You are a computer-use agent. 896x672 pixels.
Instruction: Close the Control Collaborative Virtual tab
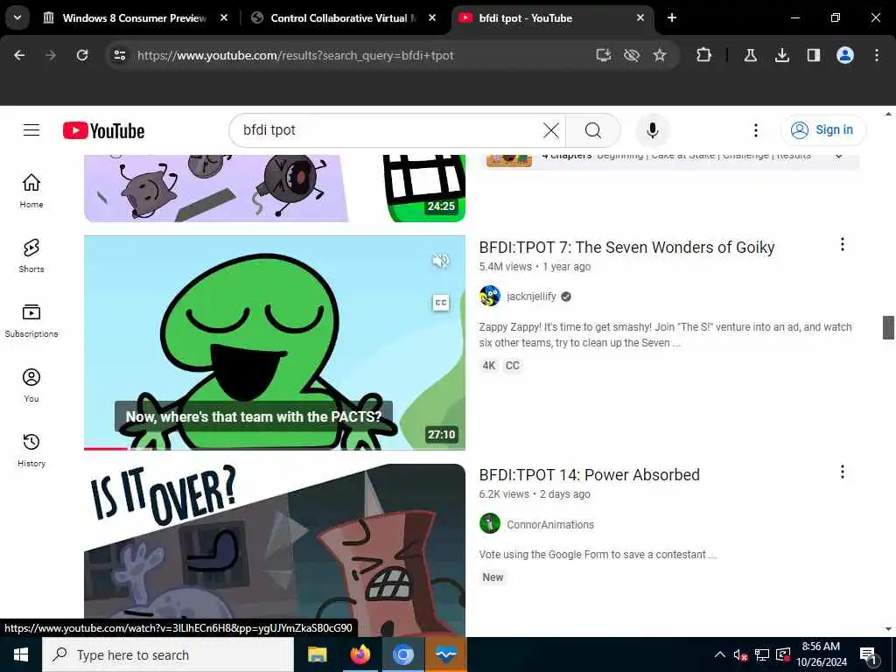pyautogui.click(x=432, y=17)
